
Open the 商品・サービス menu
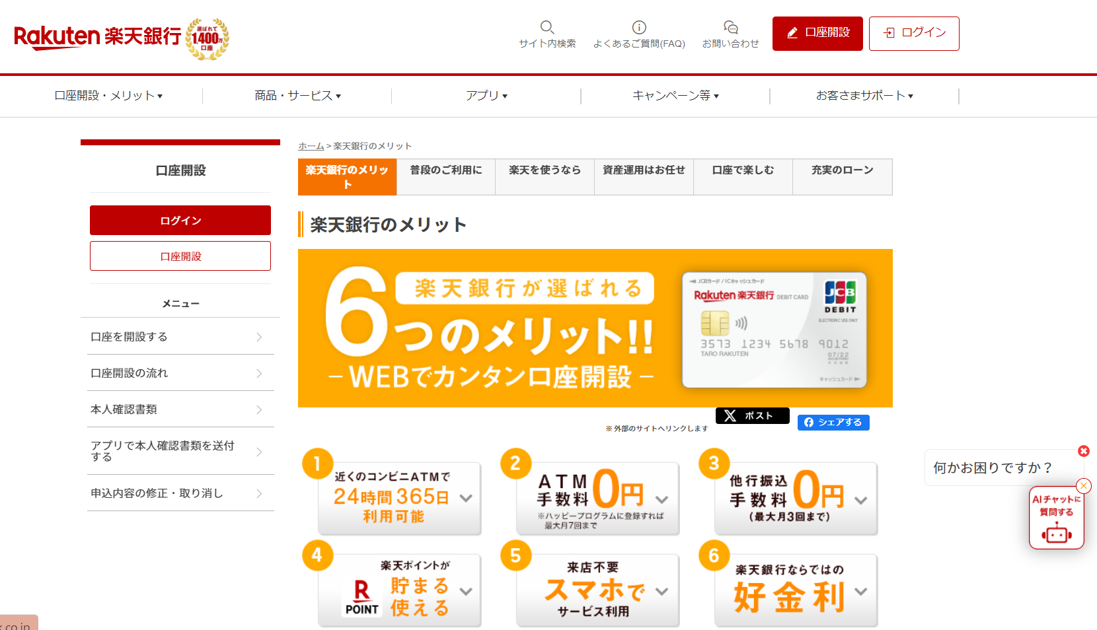pyautogui.click(x=298, y=96)
